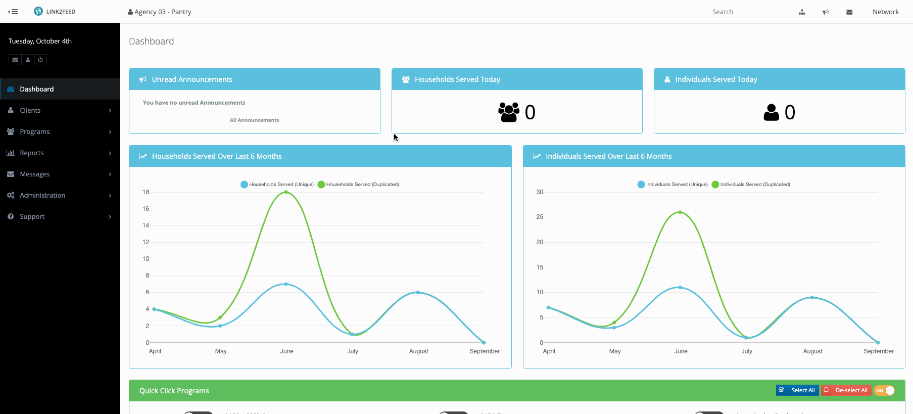Click the Search input field
913x414 pixels.
[743, 12]
